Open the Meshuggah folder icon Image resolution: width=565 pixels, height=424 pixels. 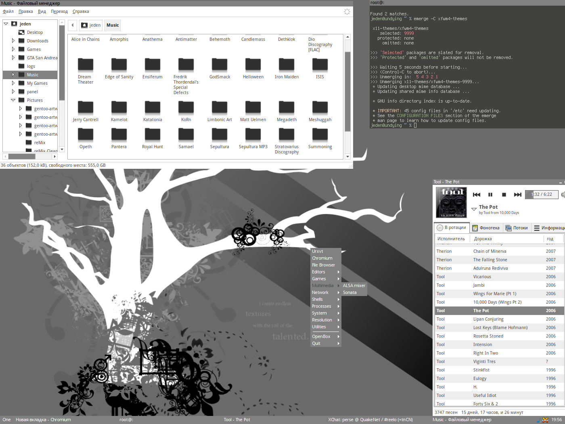[x=320, y=107]
